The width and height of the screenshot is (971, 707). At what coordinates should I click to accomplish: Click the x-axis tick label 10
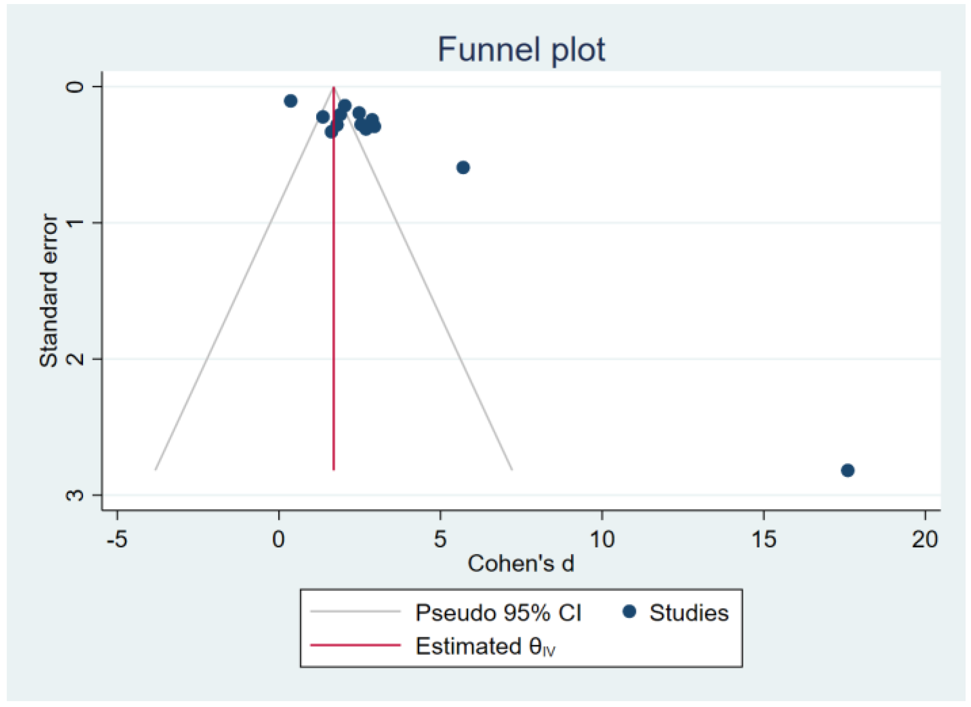(602, 539)
